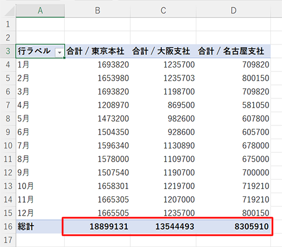The height and width of the screenshot is (247, 282).
Task: Select the 5月 row label
Action: pos(40,119)
